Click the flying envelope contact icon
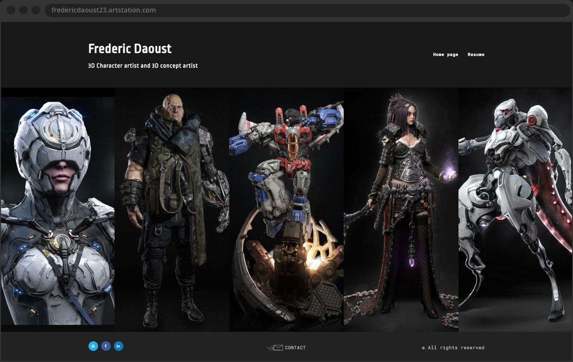573x362 pixels. pos(275,348)
